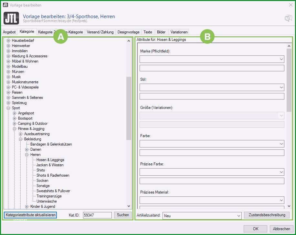This screenshot has width=296, height=235.
Task: Expand the Kinder & Jugend node
Action: [x=26, y=206]
